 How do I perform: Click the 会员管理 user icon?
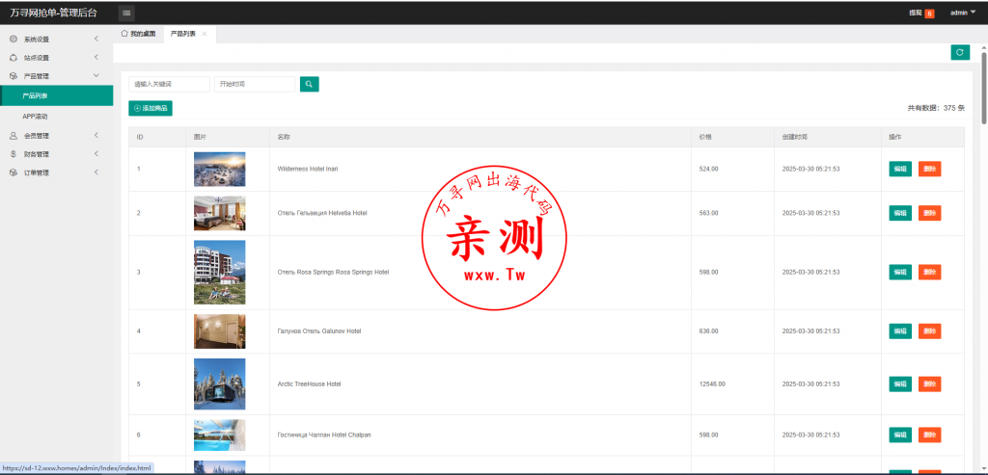[14, 136]
